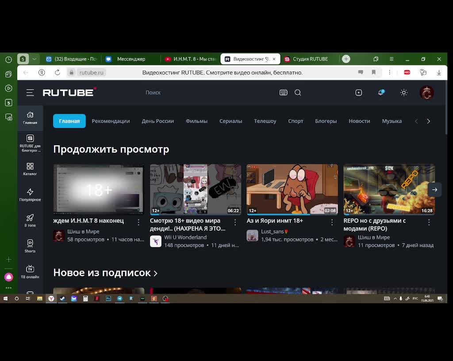453x361 pixels.
Task: Switch to Студия RUTUBE browser tab
Action: click(x=310, y=59)
